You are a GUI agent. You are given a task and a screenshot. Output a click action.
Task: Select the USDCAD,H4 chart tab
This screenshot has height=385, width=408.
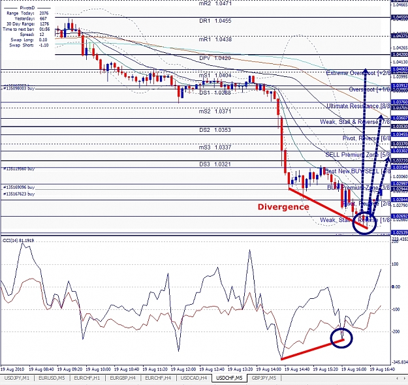[194, 378]
